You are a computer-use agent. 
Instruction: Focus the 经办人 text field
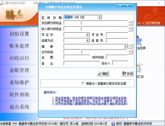pos(120,63)
